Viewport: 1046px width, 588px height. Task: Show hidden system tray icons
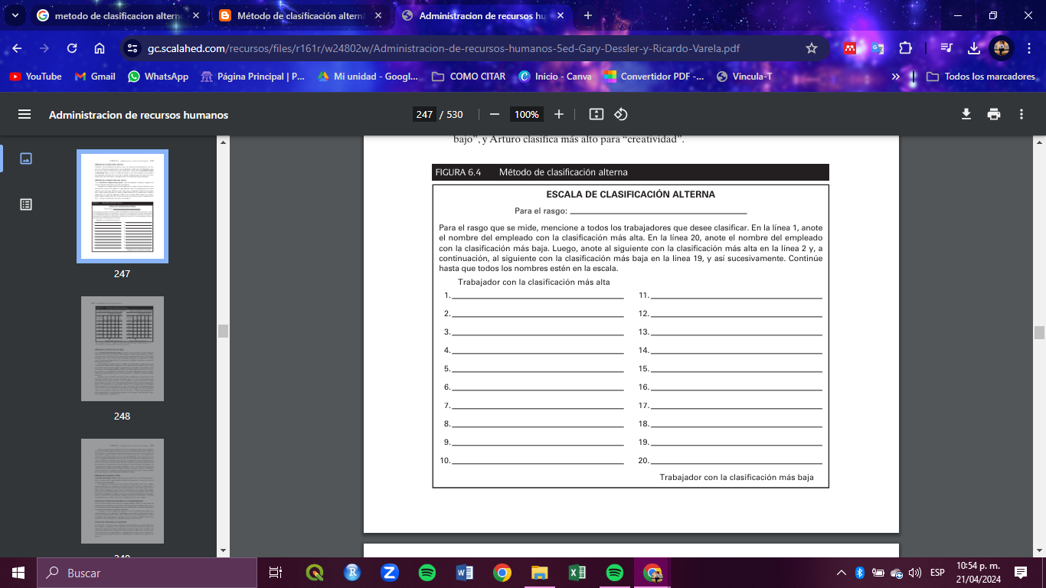(x=841, y=573)
